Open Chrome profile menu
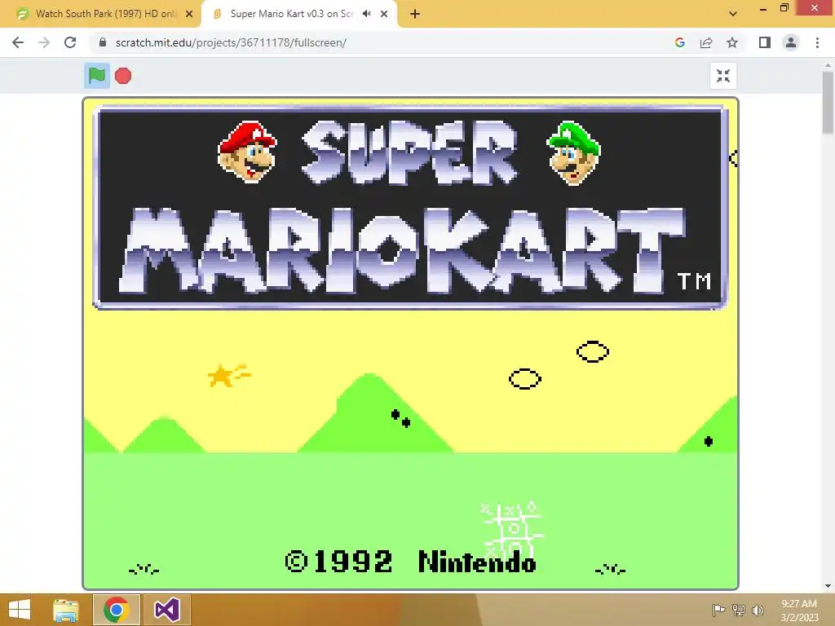 [x=791, y=42]
